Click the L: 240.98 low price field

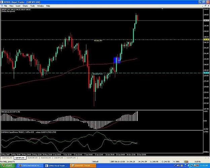click(x=154, y=162)
